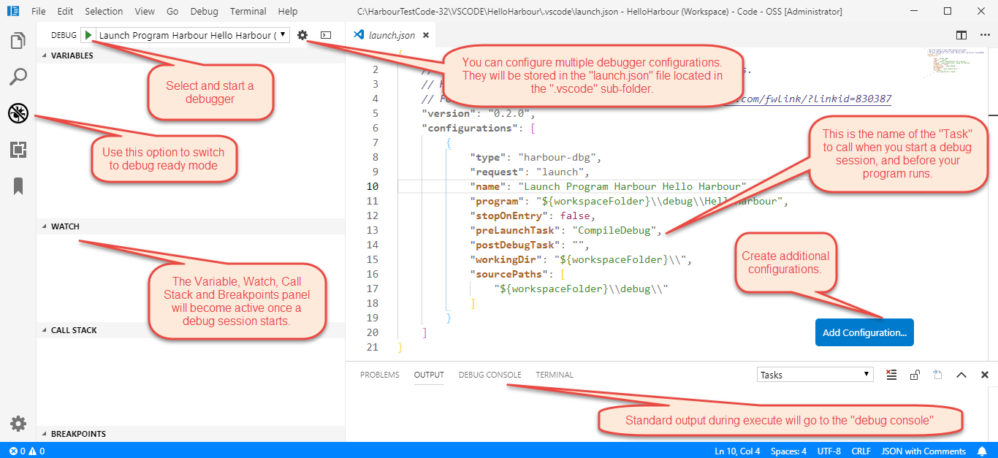Open the Bookmarks view in activity bar
This screenshot has height=458, width=998.
[x=18, y=186]
